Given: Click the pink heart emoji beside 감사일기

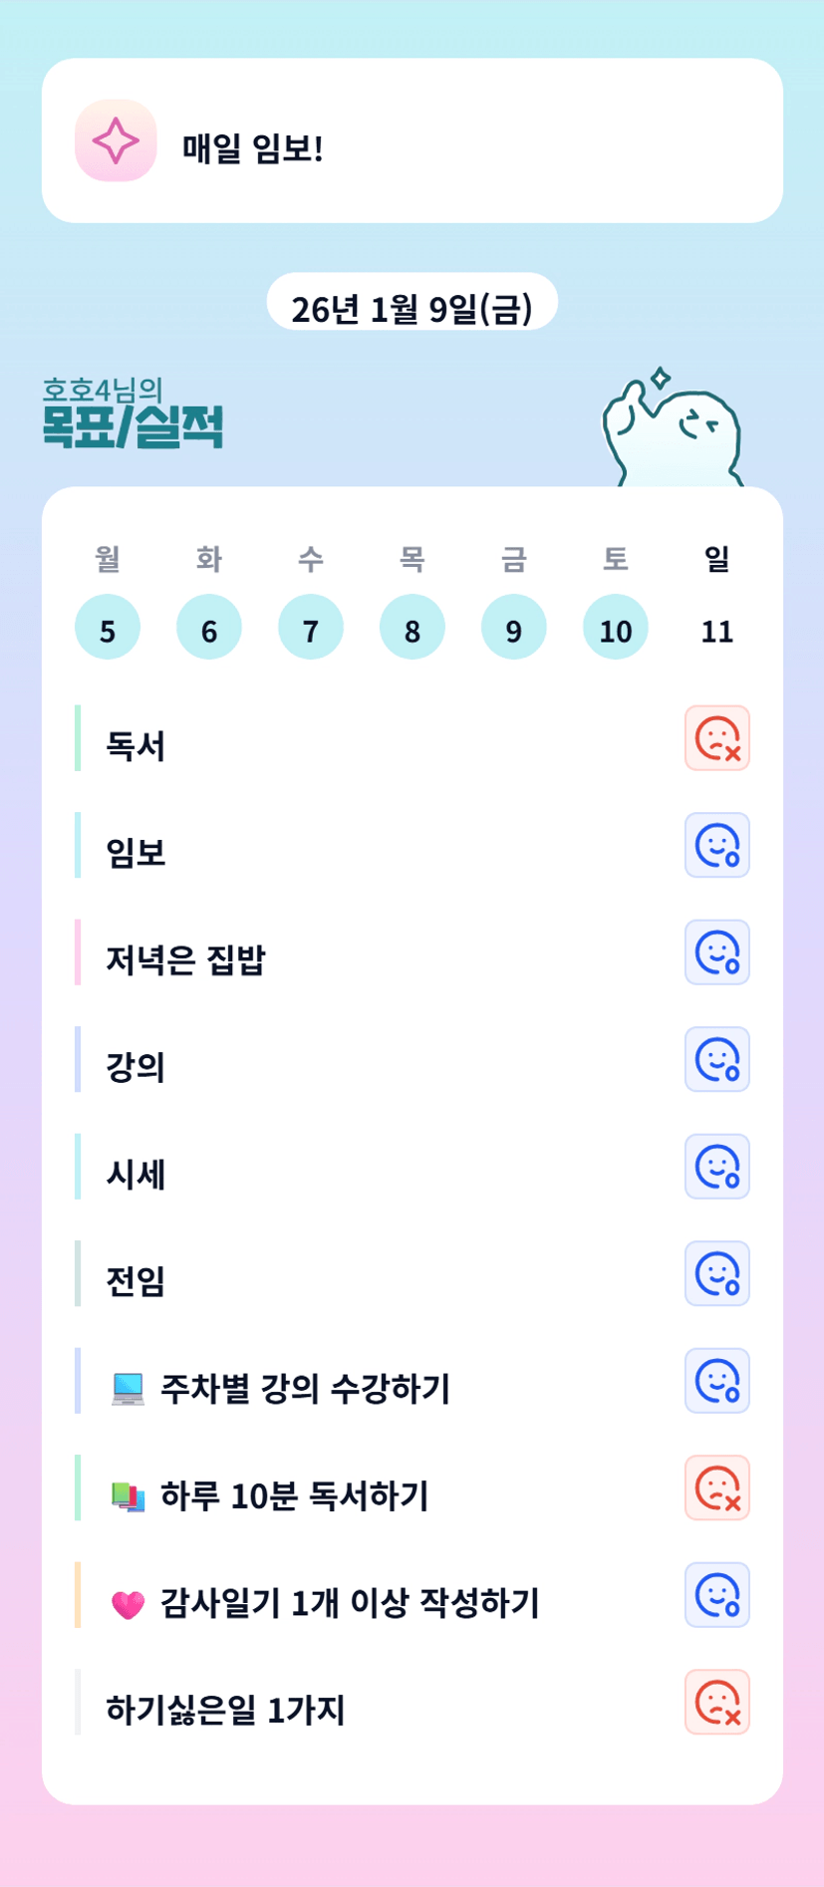Looking at the screenshot, I should point(128,1604).
